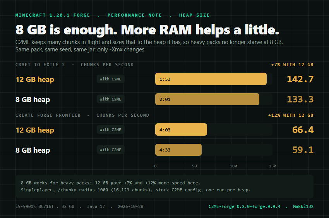
Task: Click the 66.4 result value
Action: (x=303, y=130)
